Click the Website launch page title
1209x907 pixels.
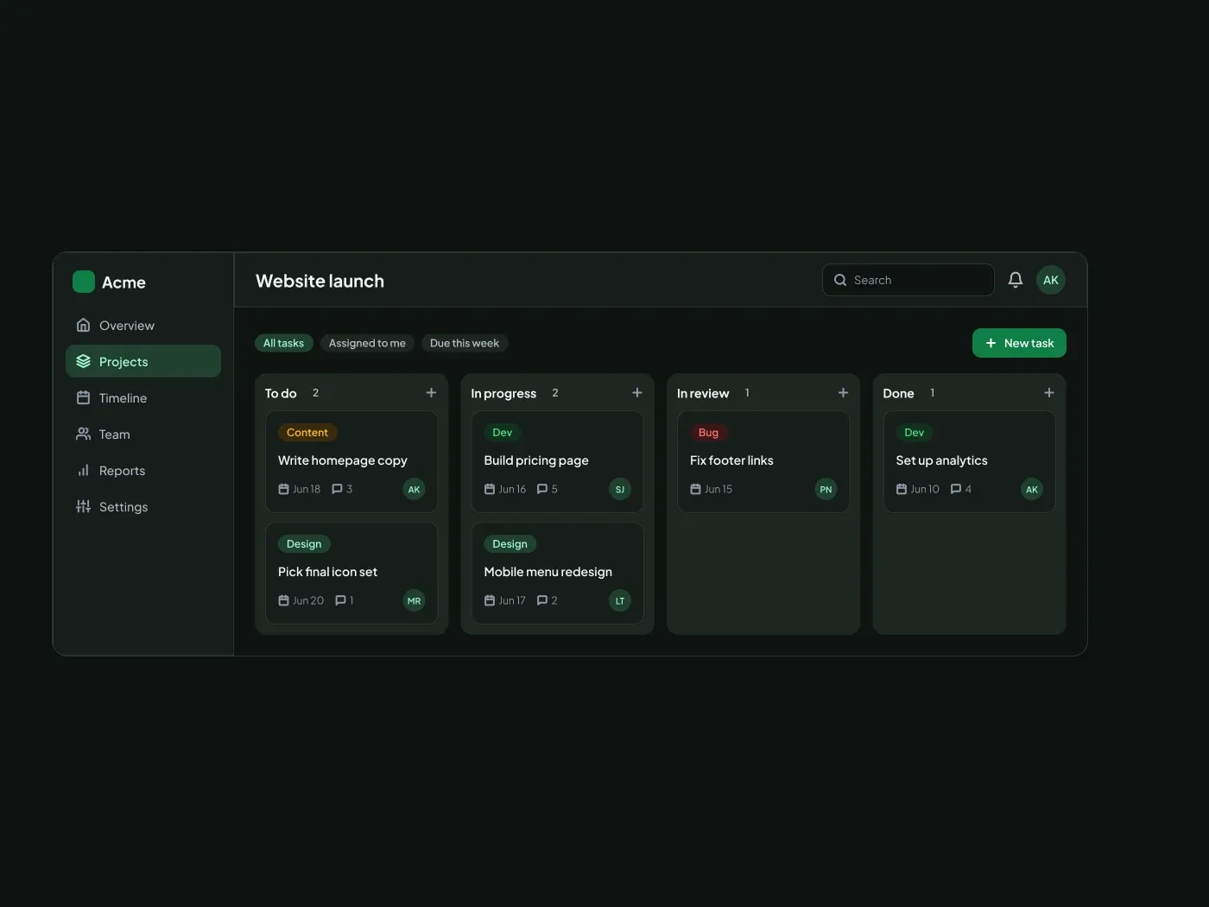(320, 281)
